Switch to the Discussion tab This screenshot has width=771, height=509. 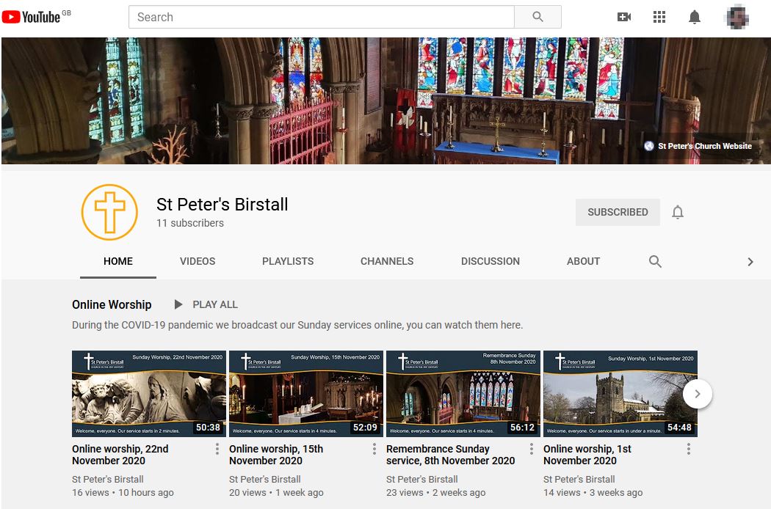(x=491, y=261)
